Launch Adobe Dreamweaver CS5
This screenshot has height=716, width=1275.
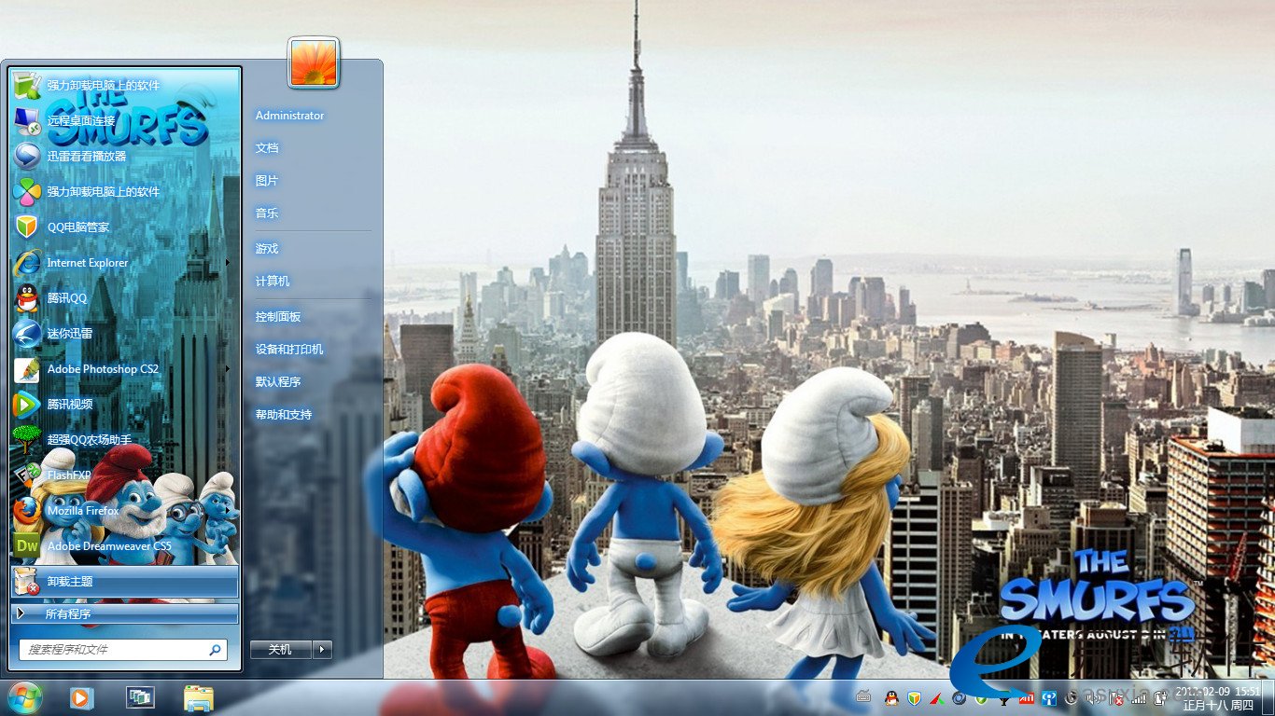pos(123,546)
